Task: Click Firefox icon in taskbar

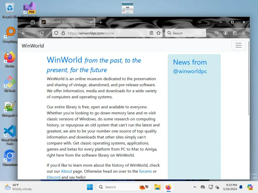Action: 169,187
